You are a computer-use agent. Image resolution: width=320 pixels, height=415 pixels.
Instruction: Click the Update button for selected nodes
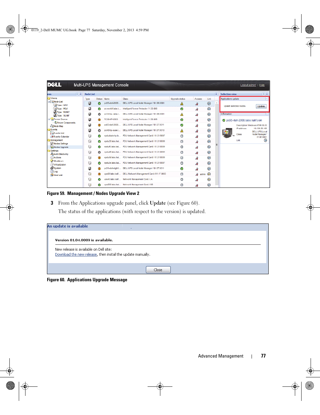pos(261,106)
